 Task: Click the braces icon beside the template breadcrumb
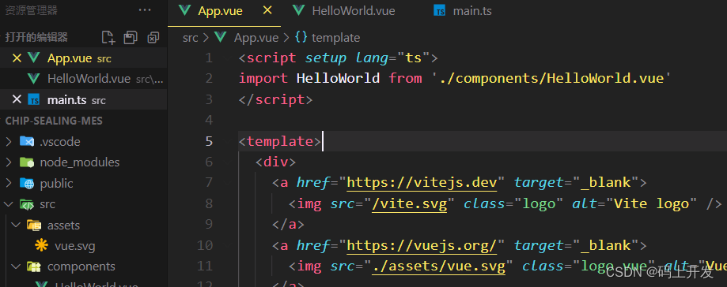(x=301, y=37)
